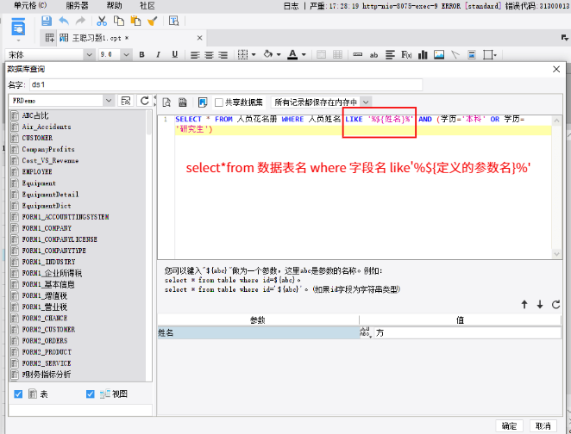Refresh the table list beside FRDemo
Viewport: 571px width, 434px height.
tap(145, 101)
